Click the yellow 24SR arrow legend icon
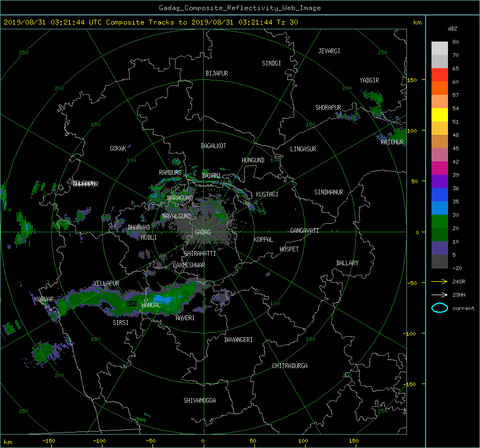The height and width of the screenshot is (448, 480). (439, 281)
